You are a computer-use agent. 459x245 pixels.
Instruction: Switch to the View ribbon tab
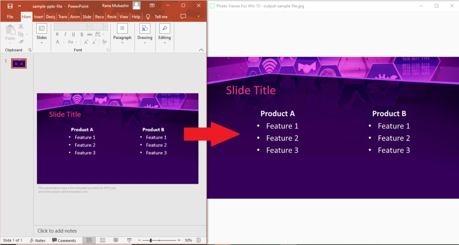tap(124, 17)
